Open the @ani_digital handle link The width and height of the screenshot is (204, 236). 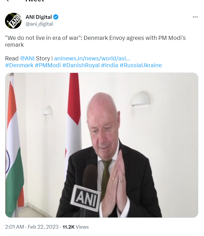point(39,24)
